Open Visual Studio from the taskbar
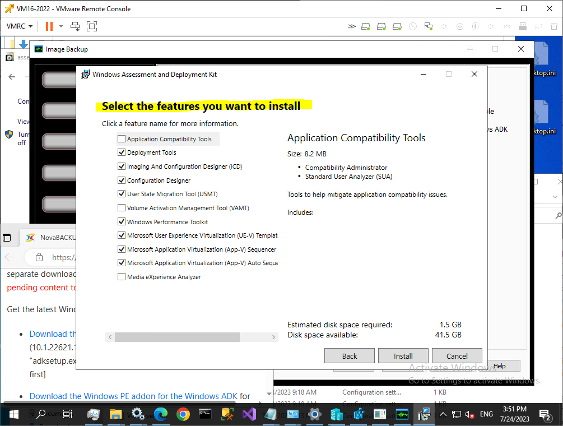Screen dimensions: 563x426 pos(249,414)
